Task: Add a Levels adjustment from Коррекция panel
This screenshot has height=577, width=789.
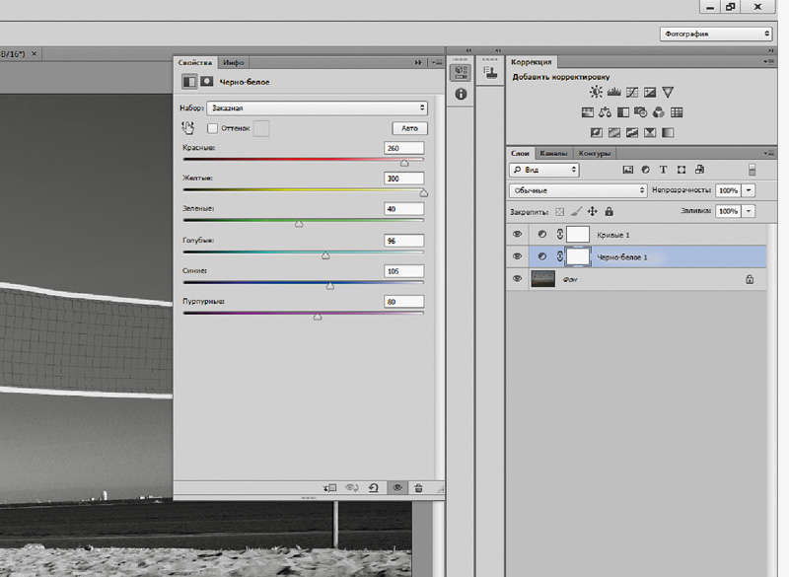Action: click(x=612, y=92)
